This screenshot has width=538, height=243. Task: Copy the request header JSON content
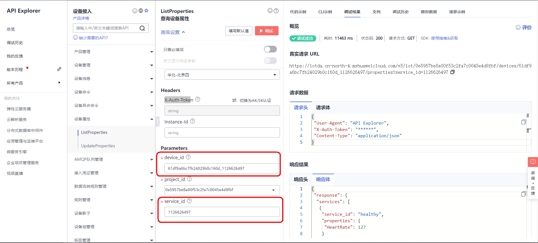point(523,122)
